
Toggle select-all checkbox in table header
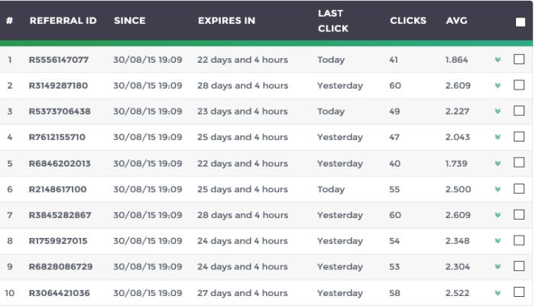point(520,21)
